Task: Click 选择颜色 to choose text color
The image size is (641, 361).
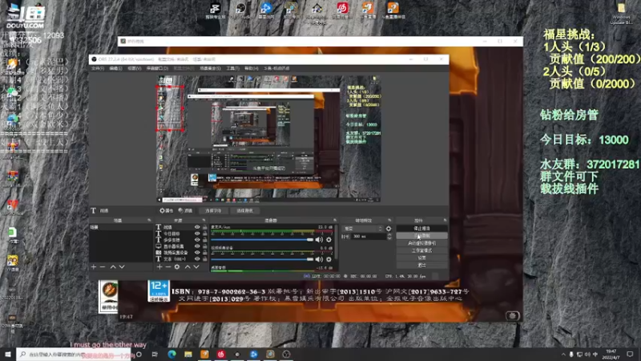Action: point(244,210)
